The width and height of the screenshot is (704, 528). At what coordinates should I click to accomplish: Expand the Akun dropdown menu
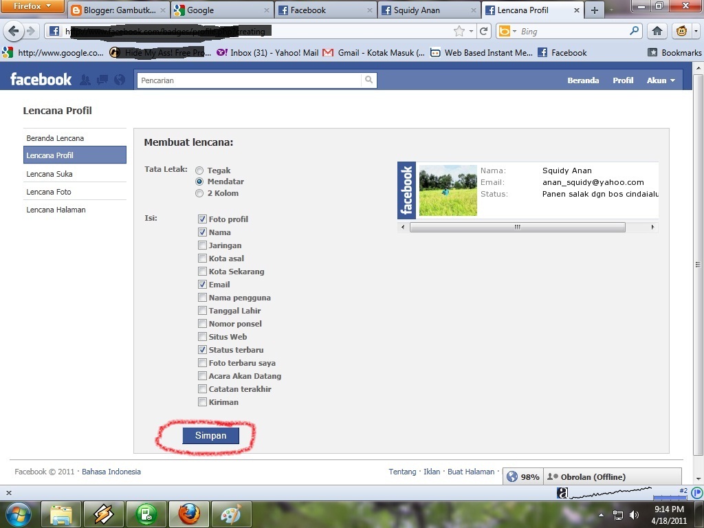(661, 80)
